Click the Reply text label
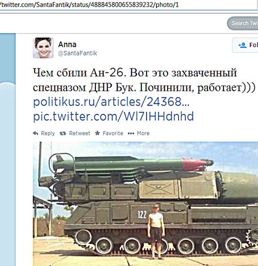 coord(48,134)
